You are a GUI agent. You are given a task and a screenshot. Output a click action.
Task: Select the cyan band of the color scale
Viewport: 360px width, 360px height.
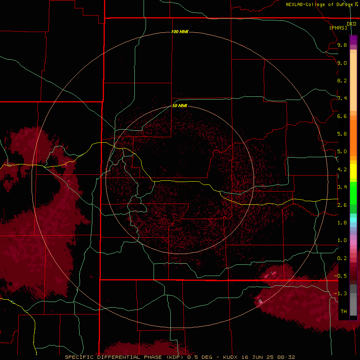(353, 220)
